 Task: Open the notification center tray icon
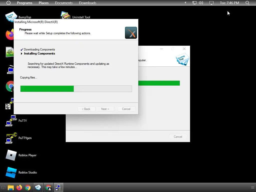click(x=211, y=3)
